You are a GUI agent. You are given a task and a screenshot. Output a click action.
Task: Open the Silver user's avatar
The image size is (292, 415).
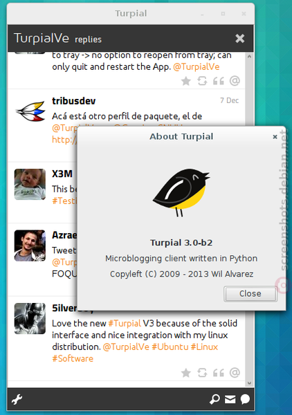click(30, 318)
